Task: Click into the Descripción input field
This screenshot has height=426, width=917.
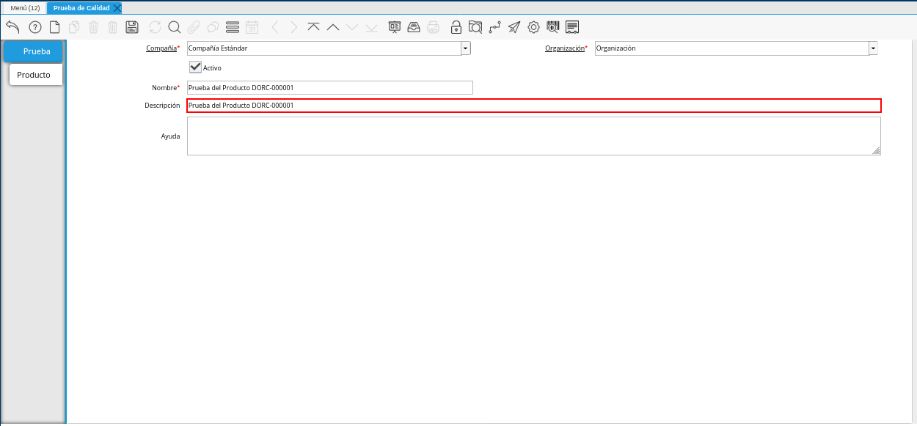Action: pos(534,106)
